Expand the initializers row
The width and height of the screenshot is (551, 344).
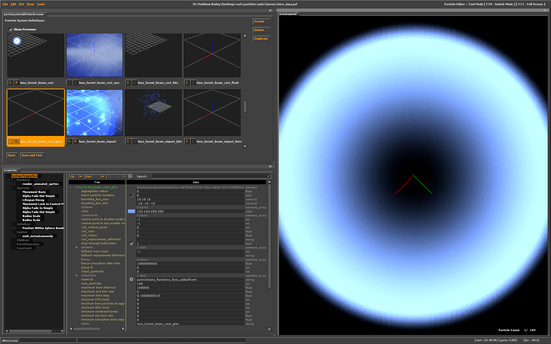77,275
